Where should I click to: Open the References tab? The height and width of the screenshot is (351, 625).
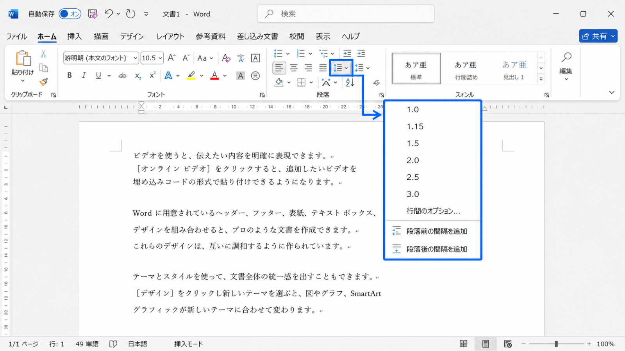click(x=211, y=36)
